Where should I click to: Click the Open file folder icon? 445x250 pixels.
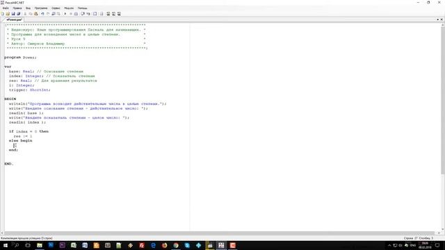pyautogui.click(x=8, y=14)
